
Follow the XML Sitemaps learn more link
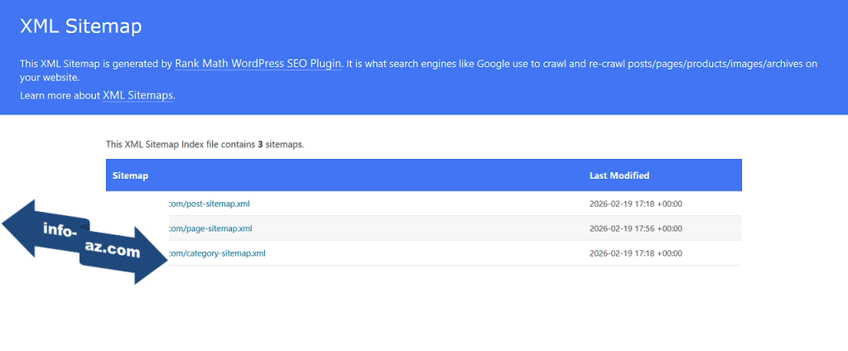point(137,95)
